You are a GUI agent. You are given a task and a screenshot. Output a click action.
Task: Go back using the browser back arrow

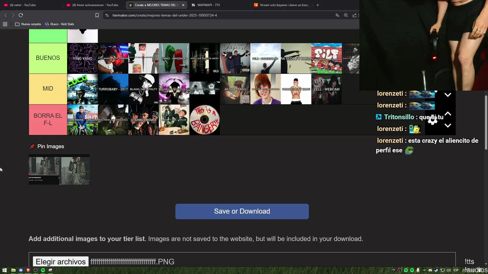pyautogui.click(x=5, y=15)
